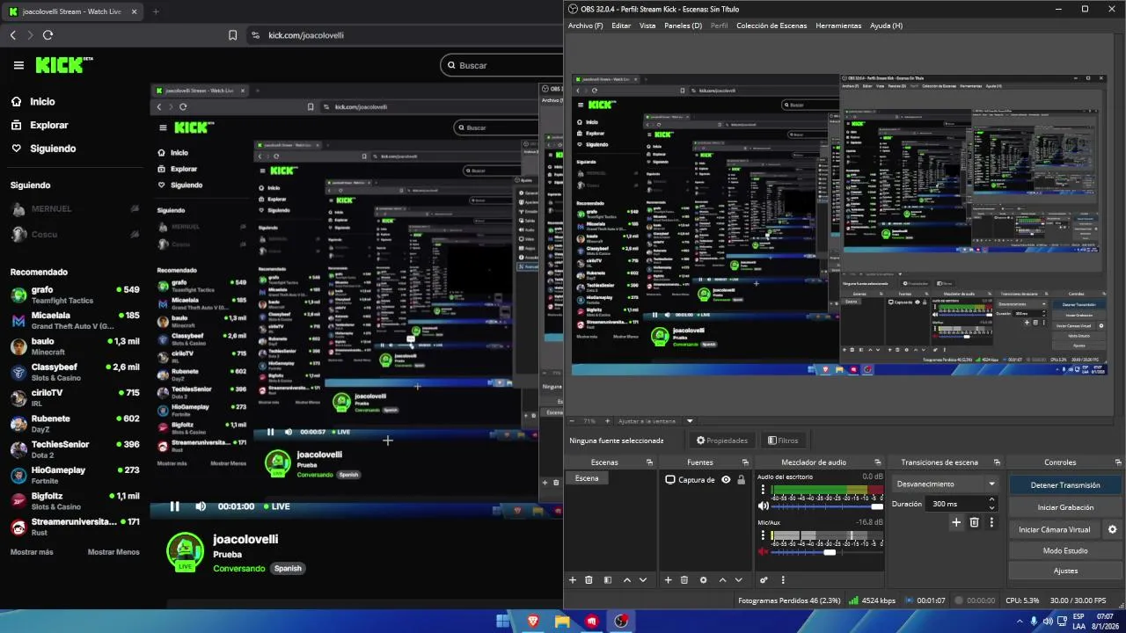Pop out the Mezclador de audio dock
The height and width of the screenshot is (633, 1126).
[877, 462]
